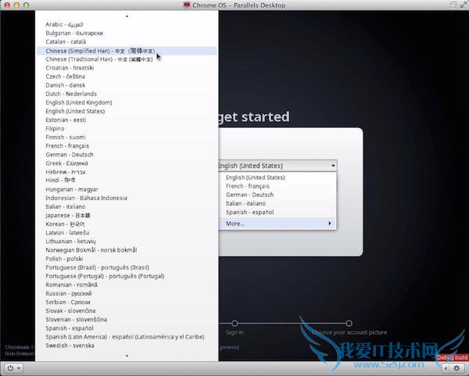The image size is (469, 376).
Task: Pick Czech - čeština
Action: 126,77
